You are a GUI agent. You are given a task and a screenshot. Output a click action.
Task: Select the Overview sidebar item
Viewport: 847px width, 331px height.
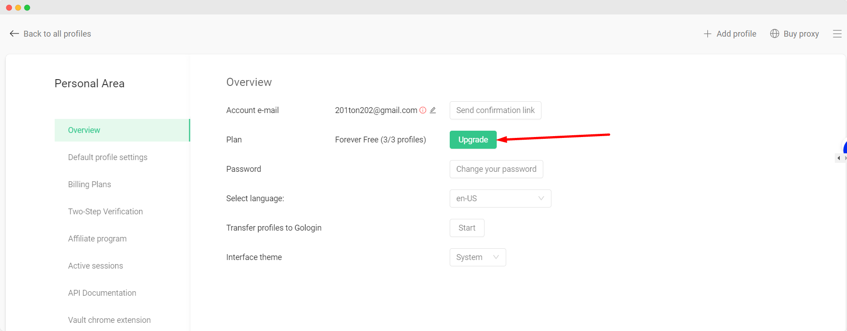pos(122,130)
